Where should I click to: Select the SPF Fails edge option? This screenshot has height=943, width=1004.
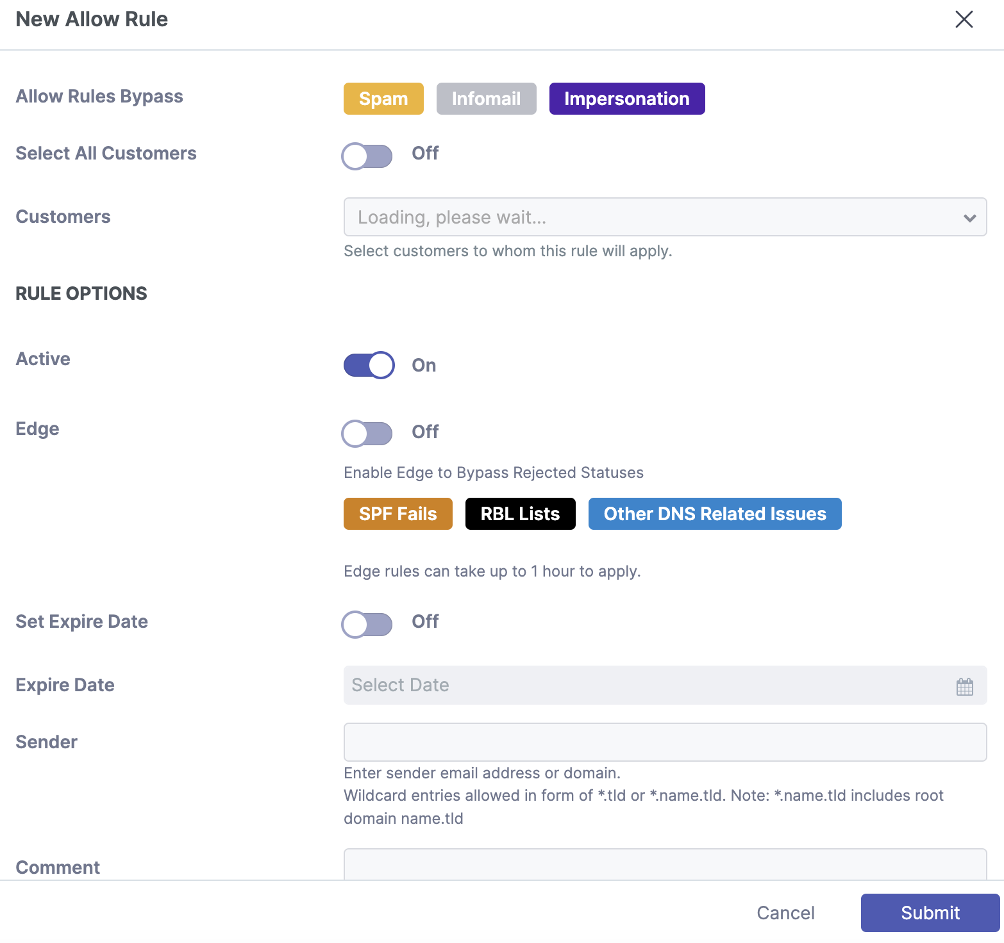[397, 513]
